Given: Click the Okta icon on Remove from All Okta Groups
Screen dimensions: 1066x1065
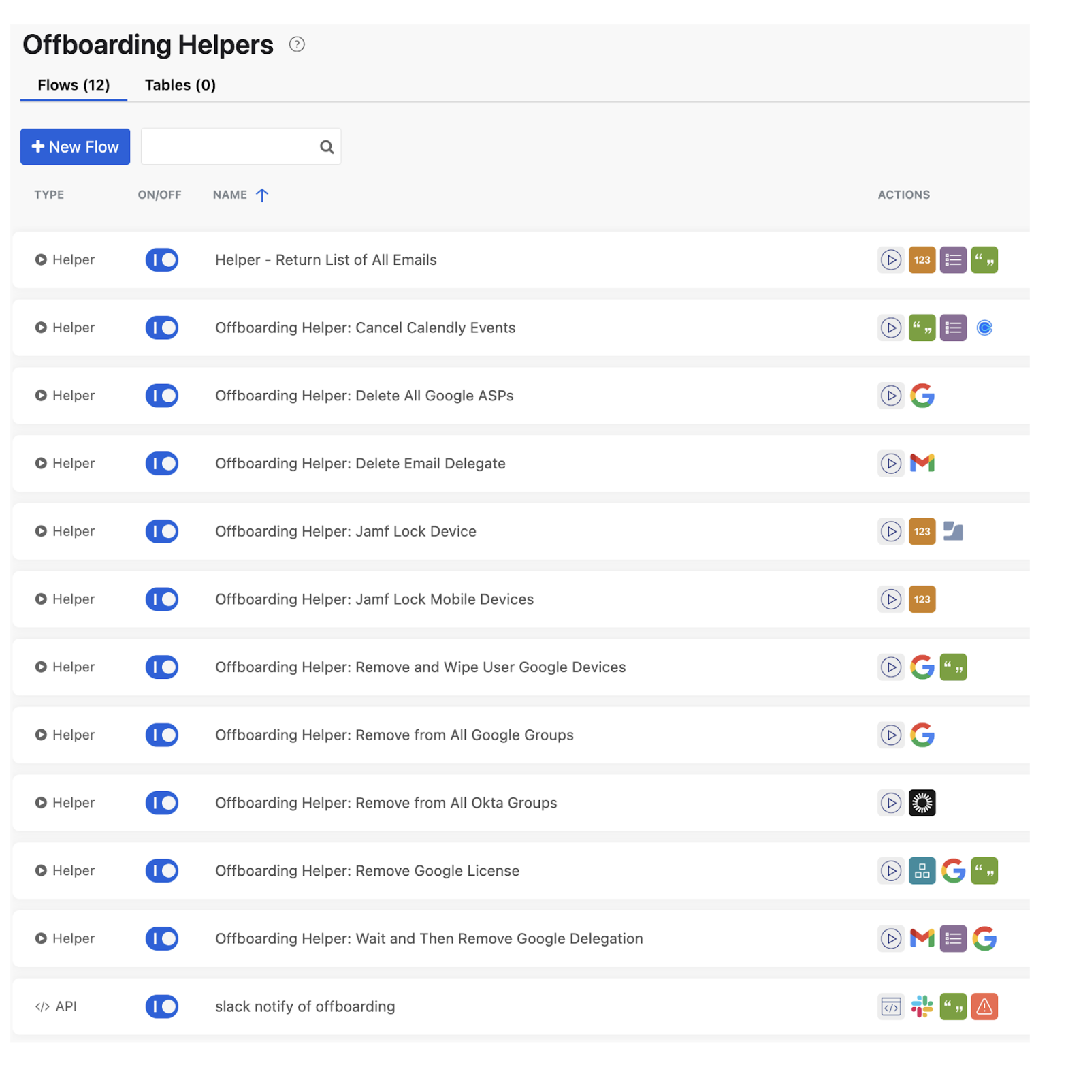Looking at the screenshot, I should pyautogui.click(x=922, y=802).
